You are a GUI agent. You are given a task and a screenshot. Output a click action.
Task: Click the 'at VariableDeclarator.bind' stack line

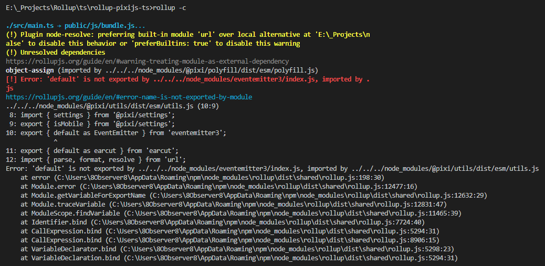point(237,249)
